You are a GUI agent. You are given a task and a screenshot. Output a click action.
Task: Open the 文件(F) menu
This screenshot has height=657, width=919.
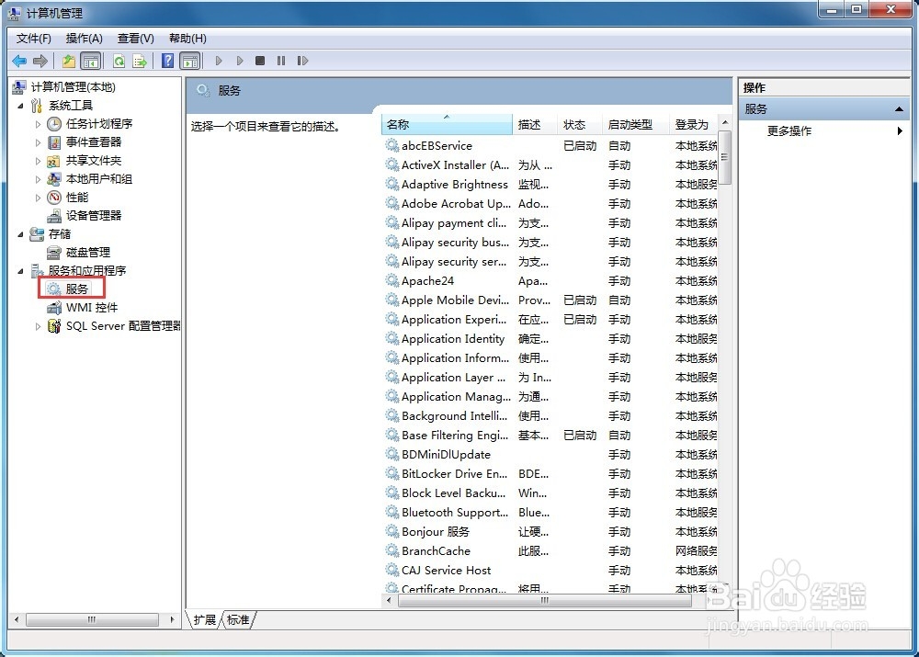(34, 39)
